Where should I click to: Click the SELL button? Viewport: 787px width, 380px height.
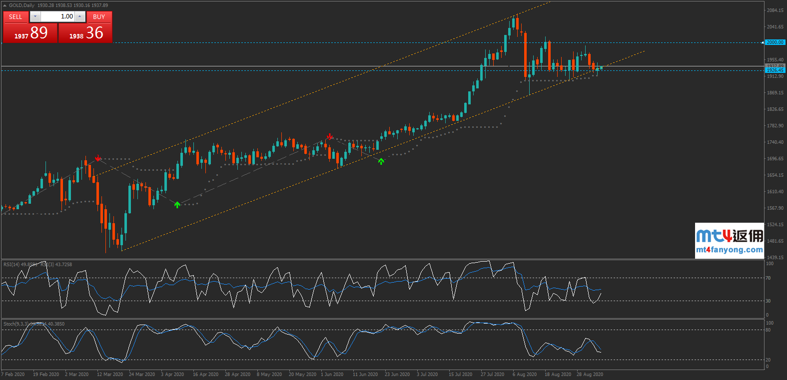coord(15,16)
